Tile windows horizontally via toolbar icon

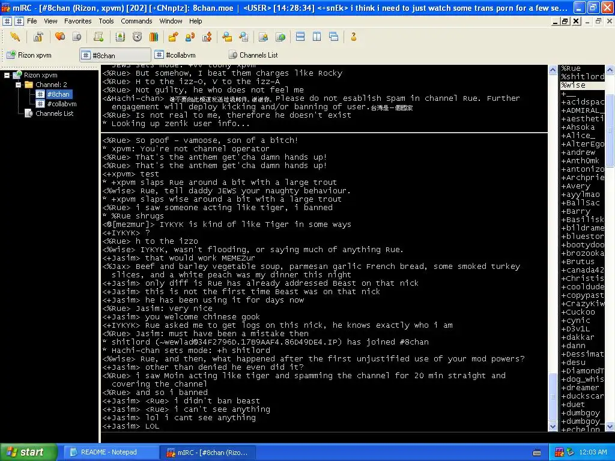[x=300, y=37]
